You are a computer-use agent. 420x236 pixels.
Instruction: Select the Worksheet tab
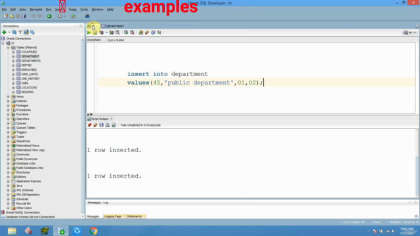click(94, 40)
